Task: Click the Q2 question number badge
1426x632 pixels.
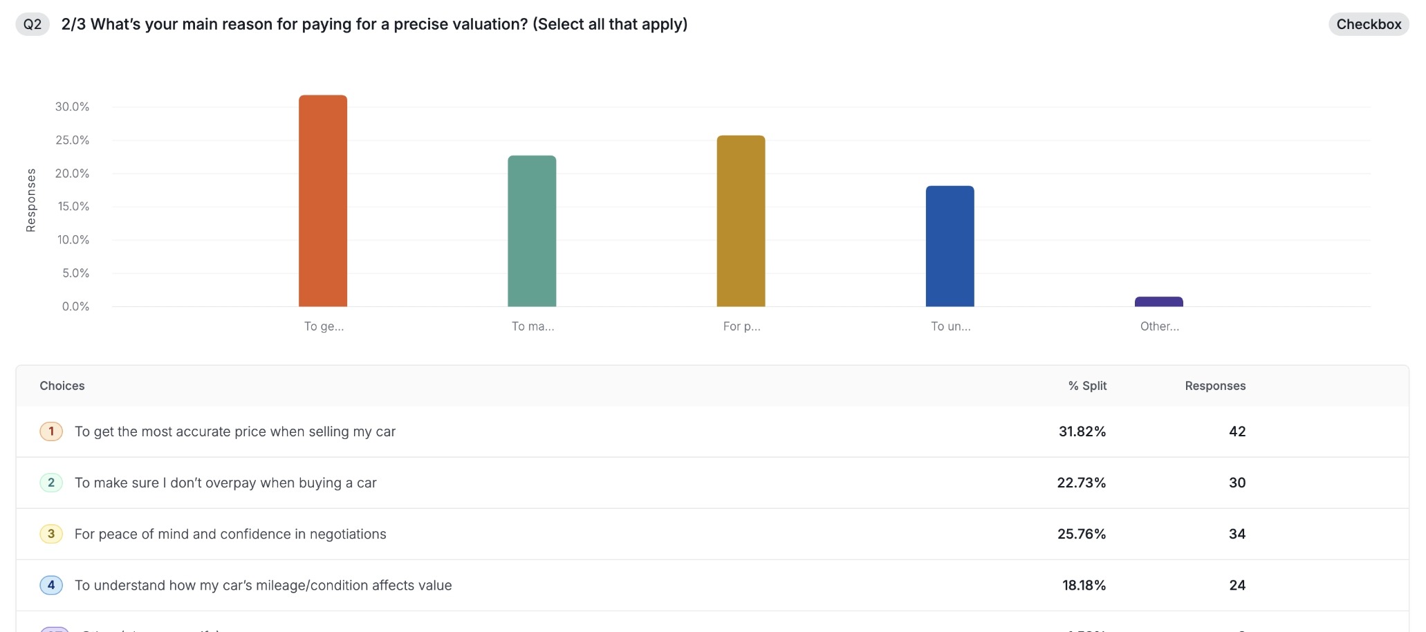Action: point(33,24)
